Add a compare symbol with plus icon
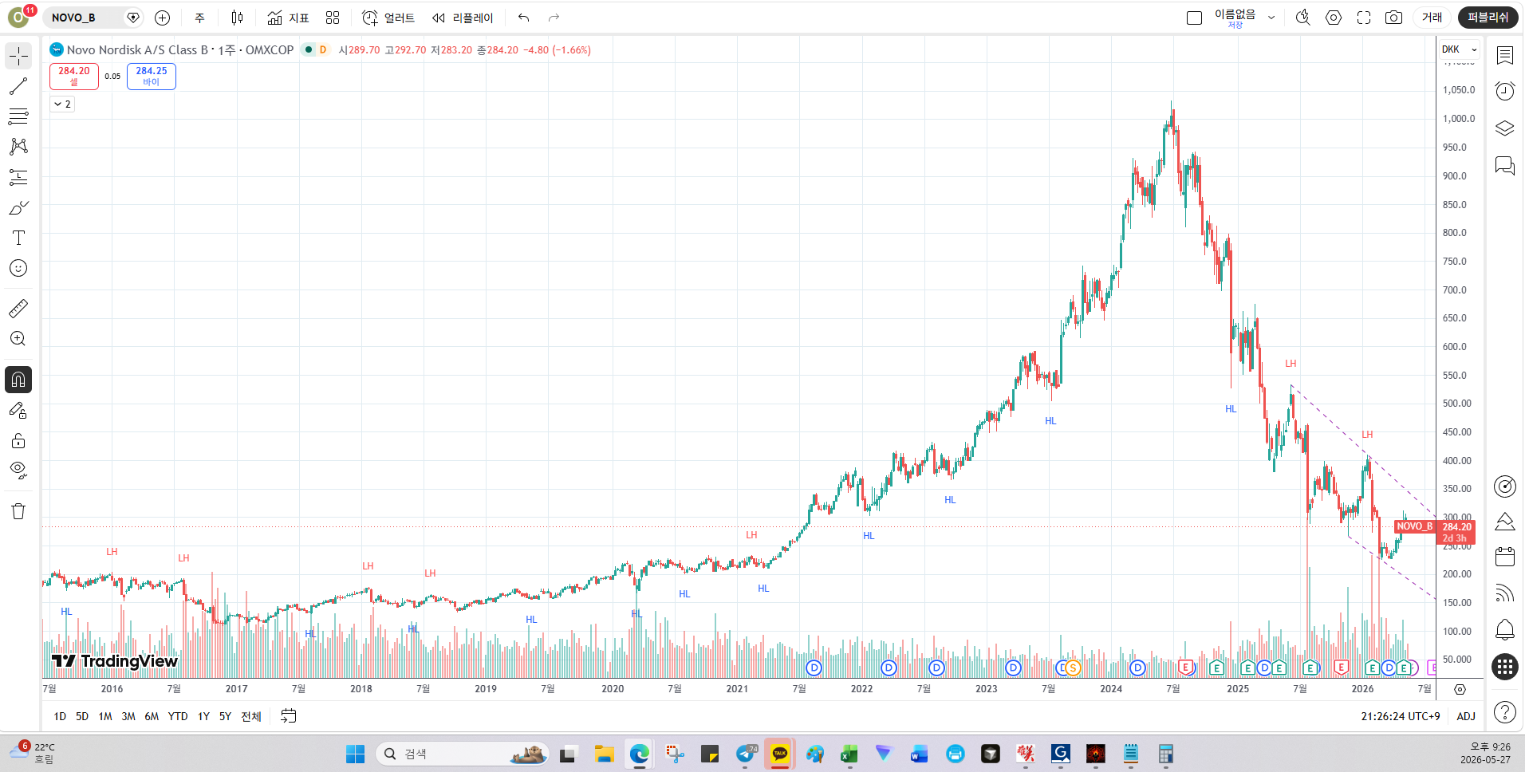 [x=163, y=18]
